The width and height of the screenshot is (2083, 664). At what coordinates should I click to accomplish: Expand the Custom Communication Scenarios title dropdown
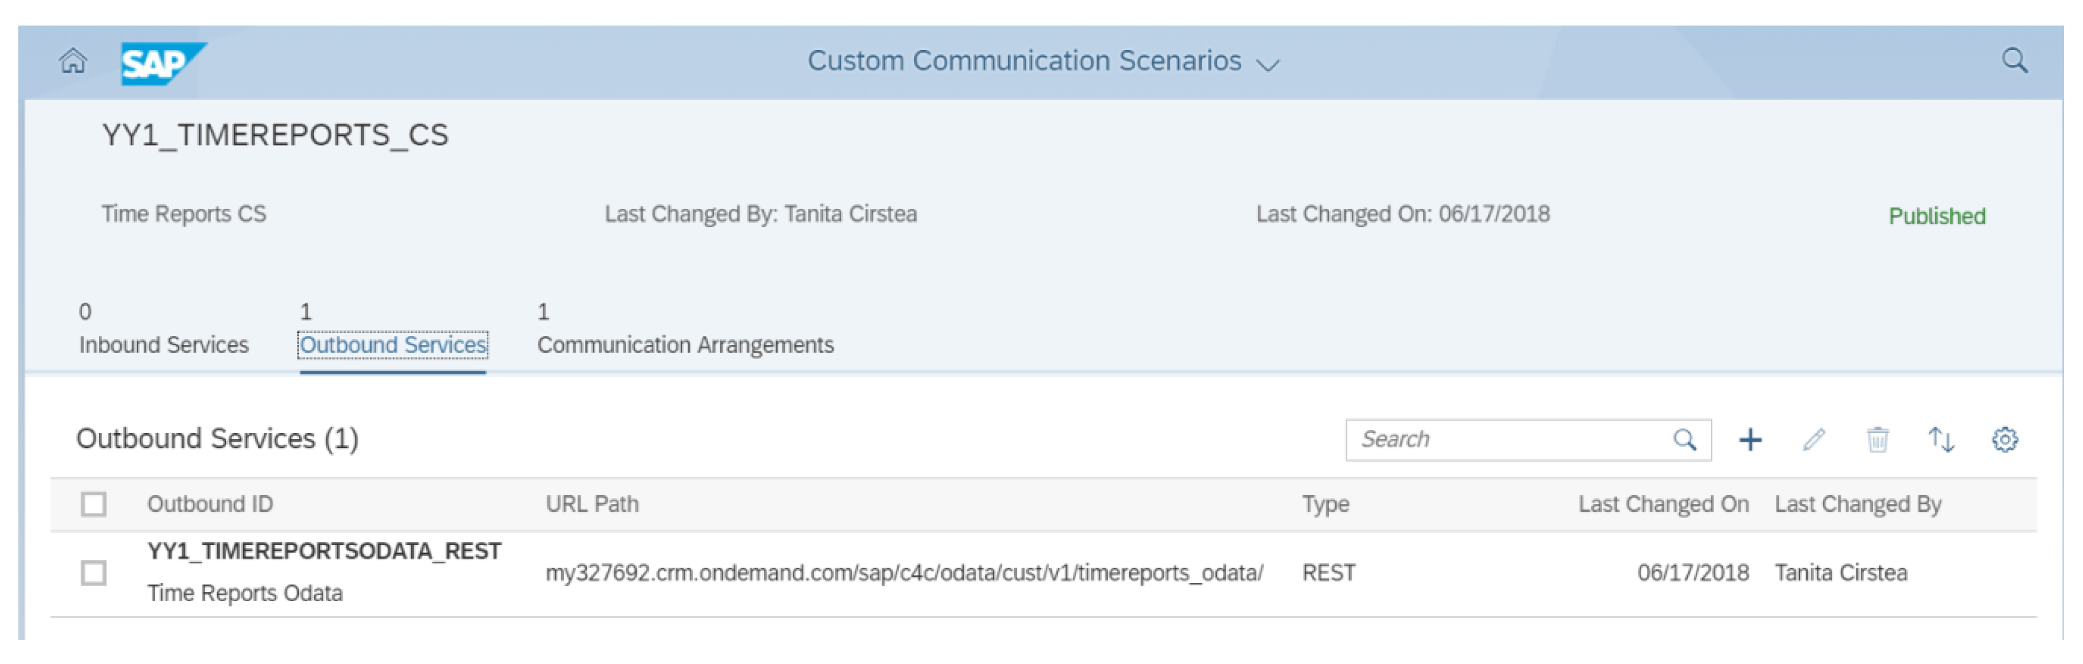(x=1268, y=64)
